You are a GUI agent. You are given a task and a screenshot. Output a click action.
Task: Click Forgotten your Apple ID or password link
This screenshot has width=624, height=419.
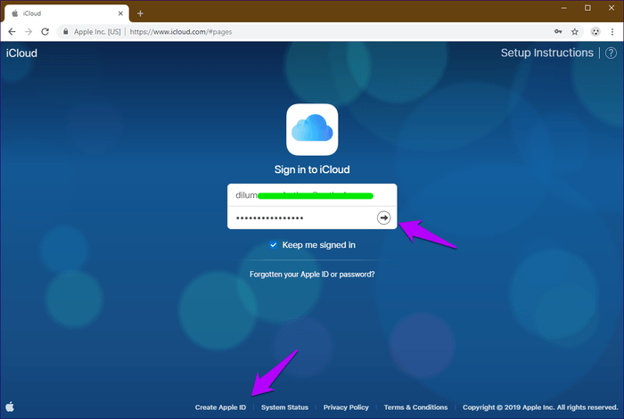tap(312, 275)
